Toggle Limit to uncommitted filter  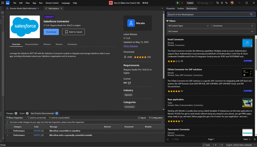(x=59, y=118)
